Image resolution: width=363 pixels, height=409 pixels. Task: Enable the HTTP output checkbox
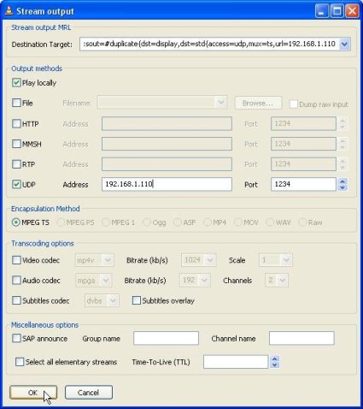coord(16,123)
